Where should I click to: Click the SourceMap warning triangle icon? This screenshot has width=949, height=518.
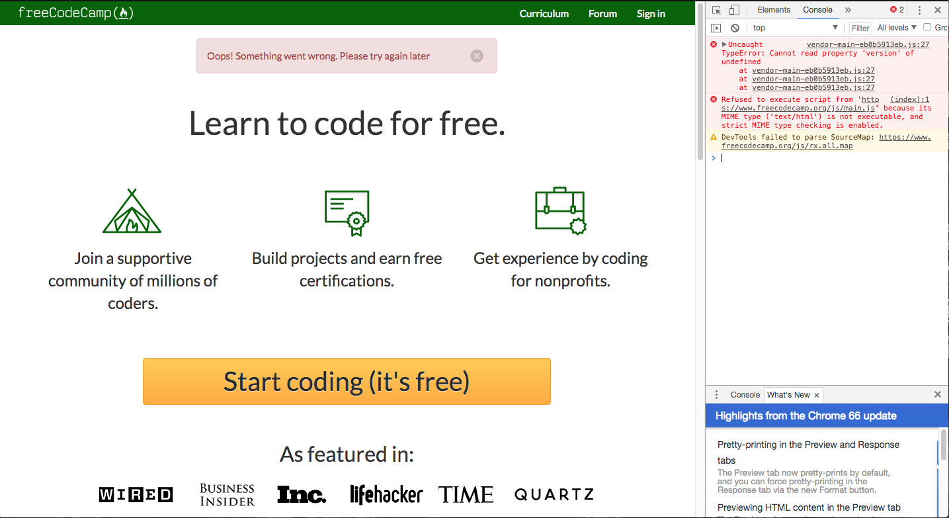(713, 137)
